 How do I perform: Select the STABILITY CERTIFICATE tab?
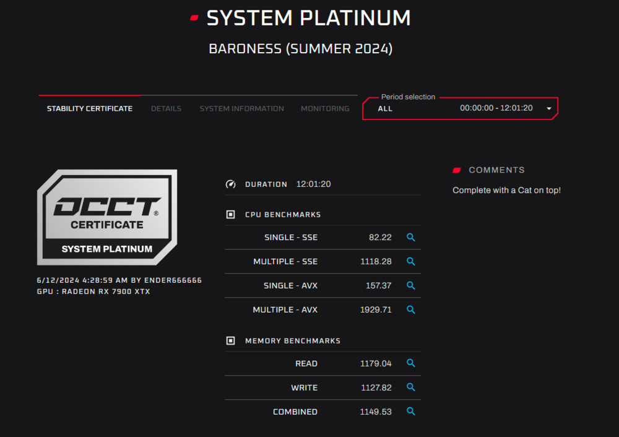89,108
